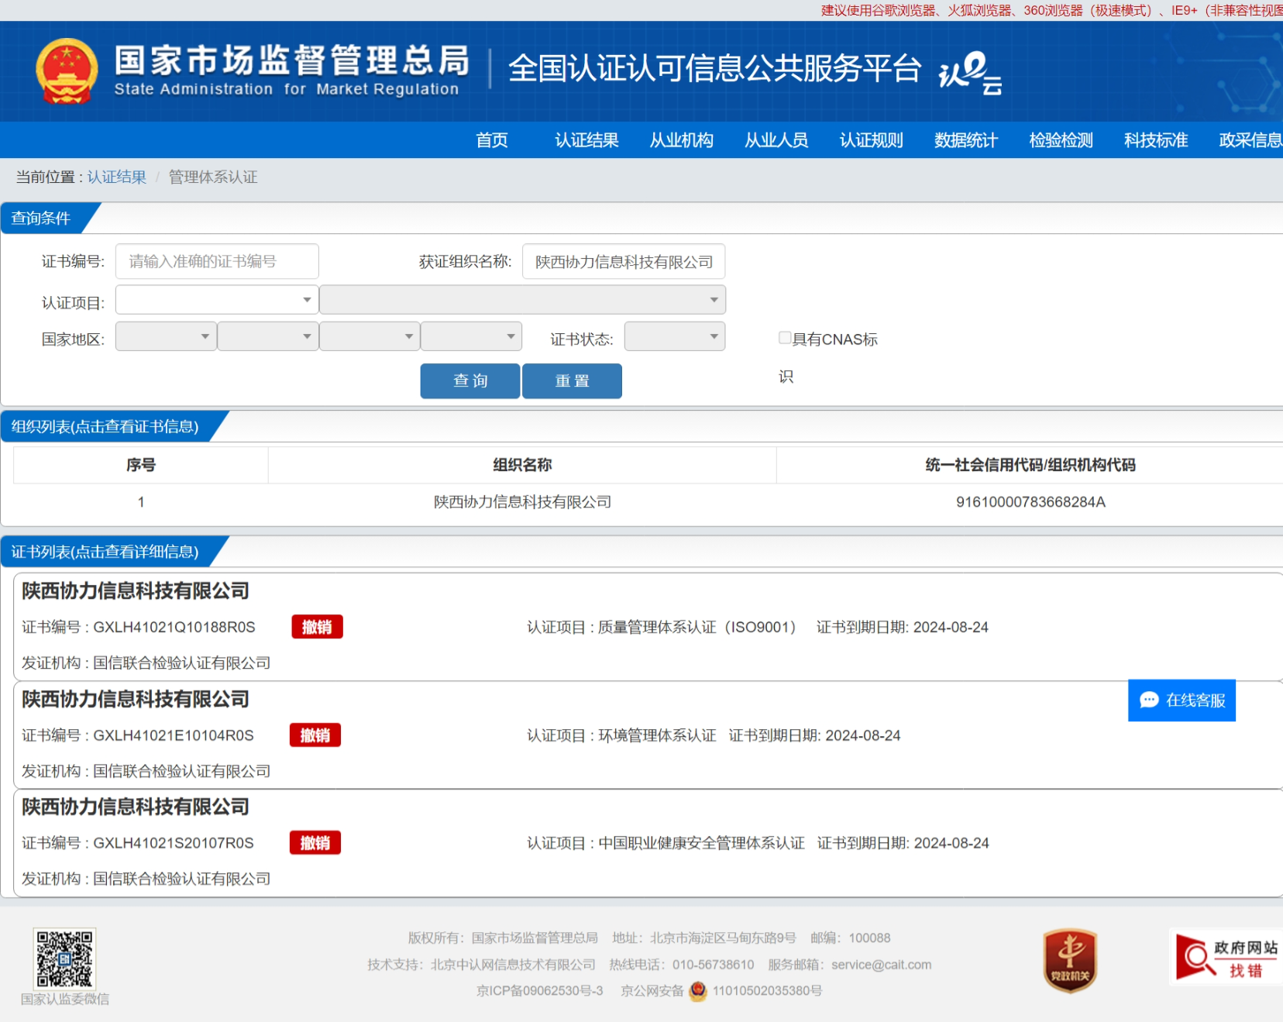
Task: Click the 认证结果 breadcrumb link
Action: 116,177
